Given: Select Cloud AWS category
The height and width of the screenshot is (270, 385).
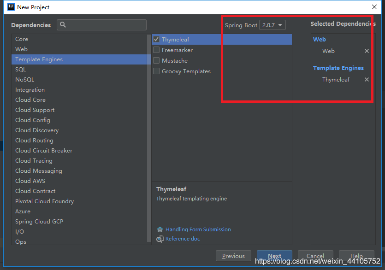Looking at the screenshot, I should 79,181.
